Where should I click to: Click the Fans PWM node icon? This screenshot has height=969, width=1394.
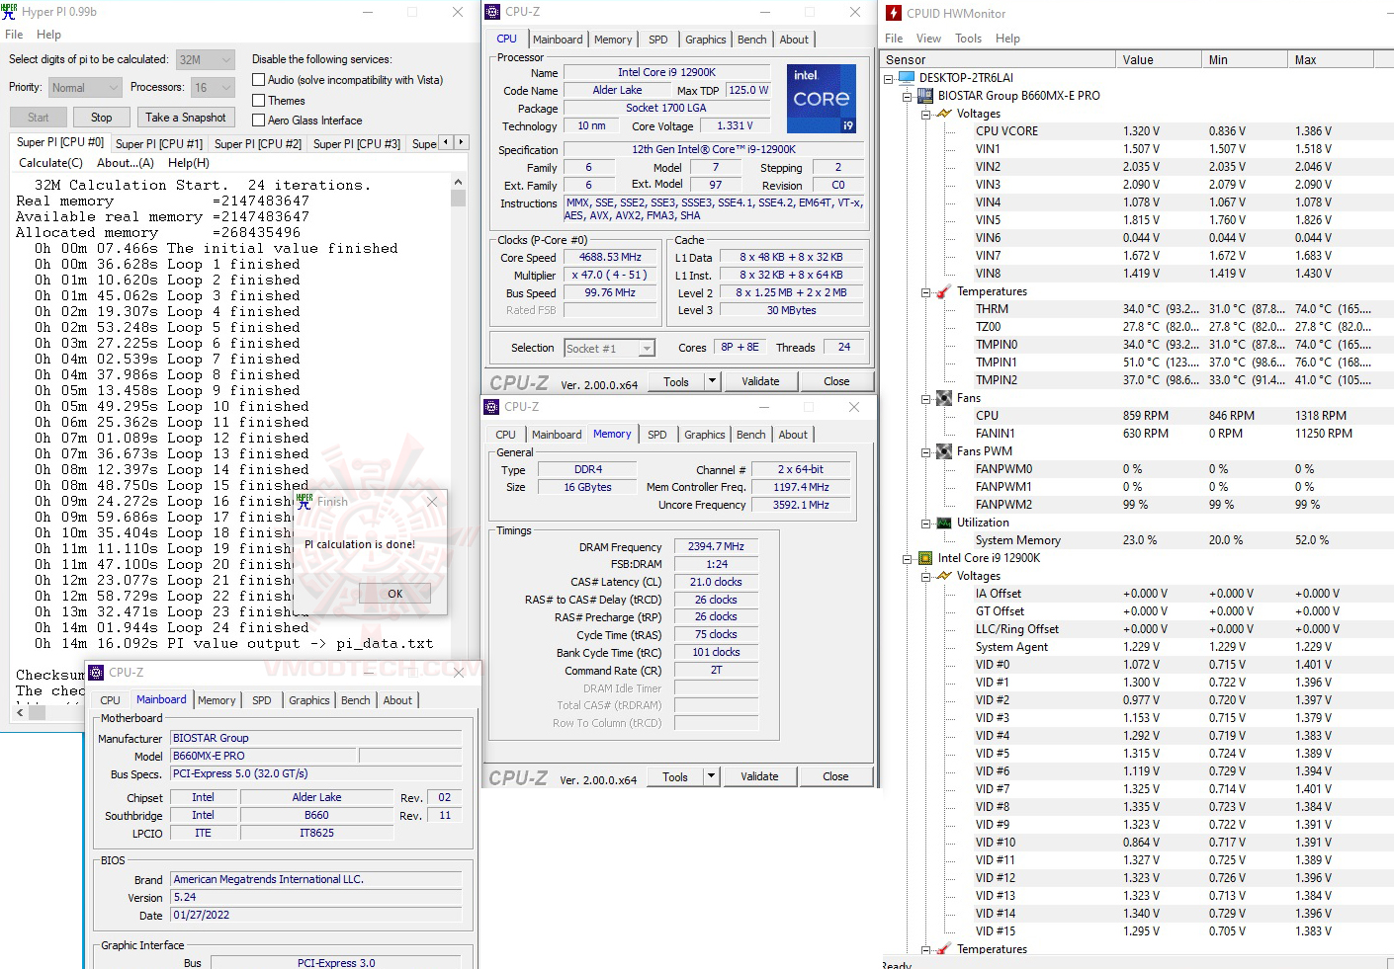pyautogui.click(x=944, y=451)
